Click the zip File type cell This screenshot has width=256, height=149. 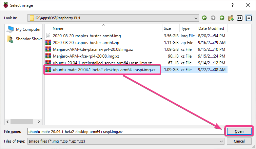coord(187,43)
